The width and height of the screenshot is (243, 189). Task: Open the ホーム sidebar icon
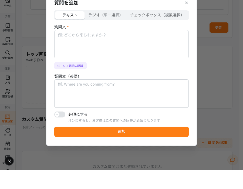tap(8, 2)
